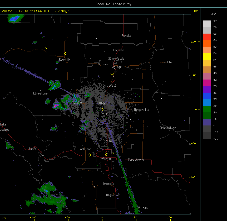The image size is (227, 221).
Task: Click the -100 tick on bottom km axis
Action: point(33,217)
